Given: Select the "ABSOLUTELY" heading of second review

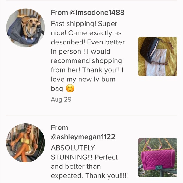Looking at the screenshot, I should click(x=73, y=148).
